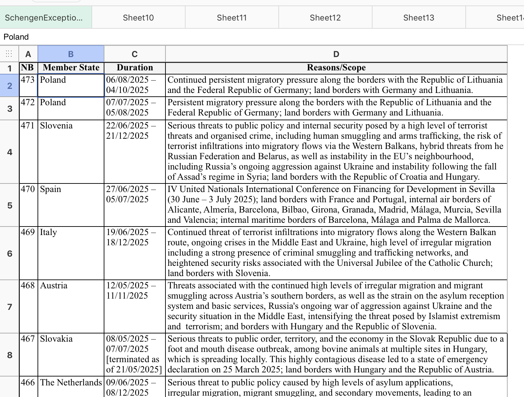Select row 5 header
This screenshot has width=524, height=397.
(10, 205)
